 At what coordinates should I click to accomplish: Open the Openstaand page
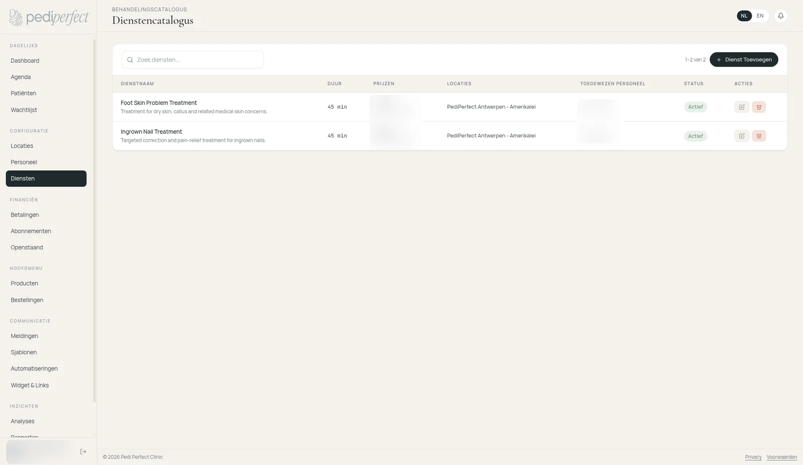[x=46, y=248]
